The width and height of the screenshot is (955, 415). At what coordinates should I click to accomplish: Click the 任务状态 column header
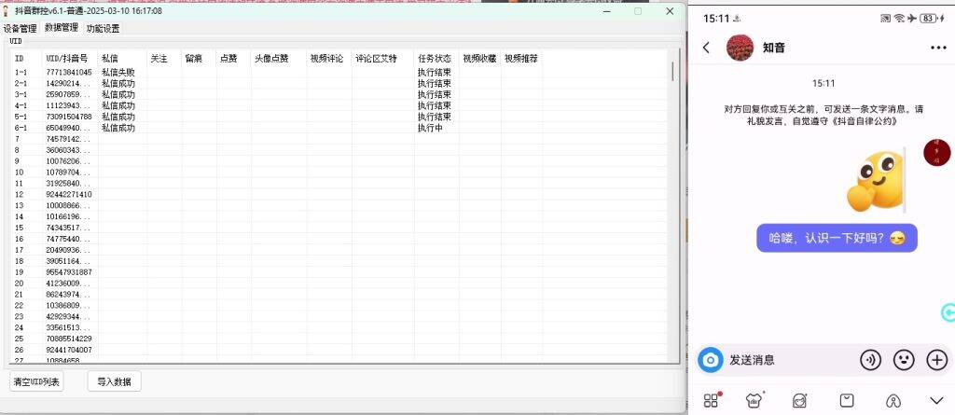pos(435,58)
